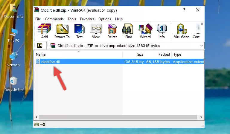Viewport: 230px width, 134px height.
Task: Click the Application extension type cell
Action: point(188,62)
